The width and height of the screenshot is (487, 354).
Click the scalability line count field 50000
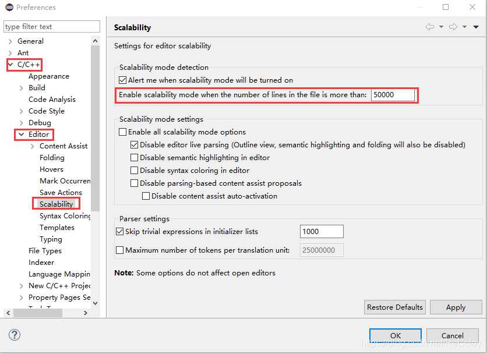[x=393, y=95]
